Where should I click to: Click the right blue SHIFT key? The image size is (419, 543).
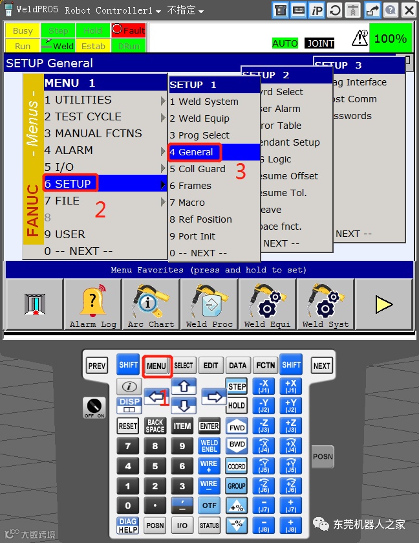tap(291, 364)
